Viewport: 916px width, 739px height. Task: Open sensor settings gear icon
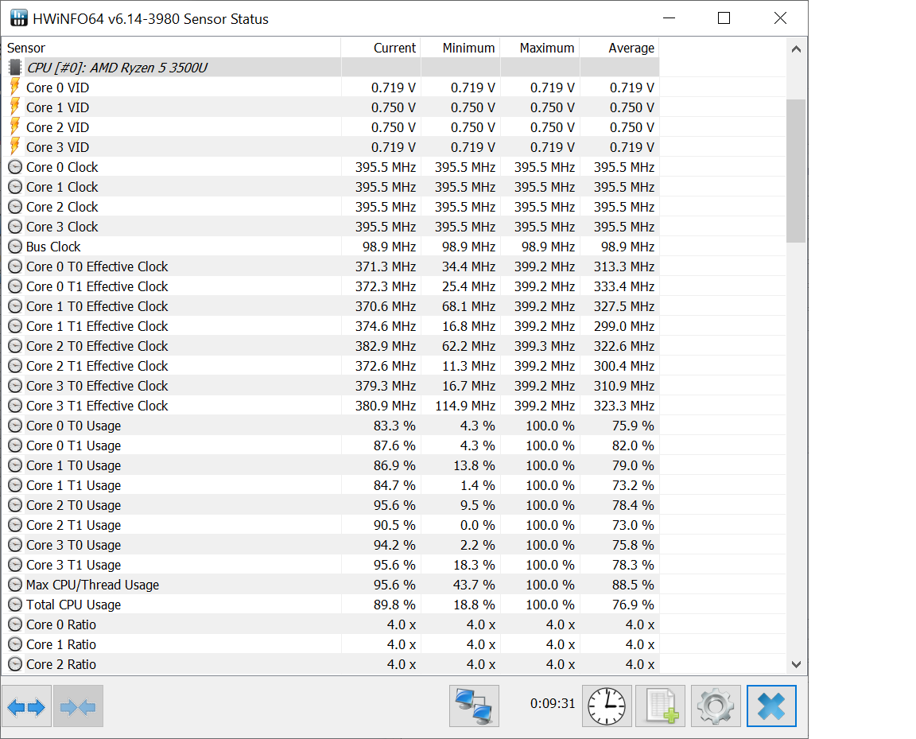pos(716,706)
